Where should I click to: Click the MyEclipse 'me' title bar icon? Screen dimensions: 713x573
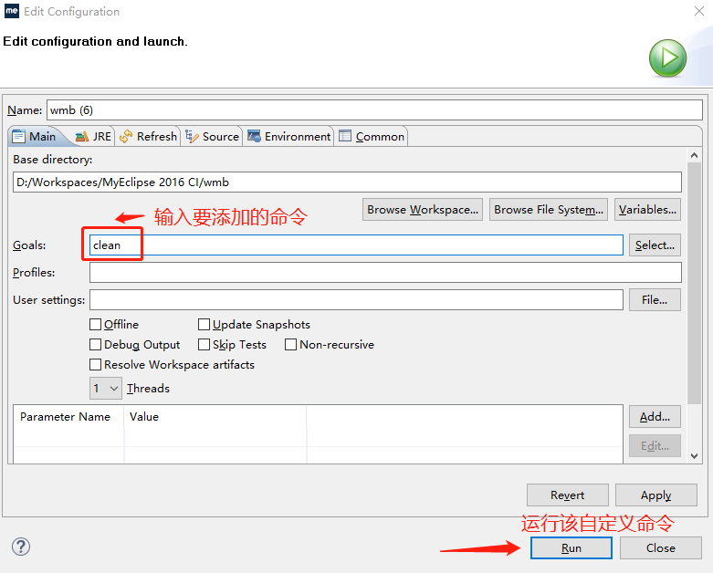click(11, 11)
